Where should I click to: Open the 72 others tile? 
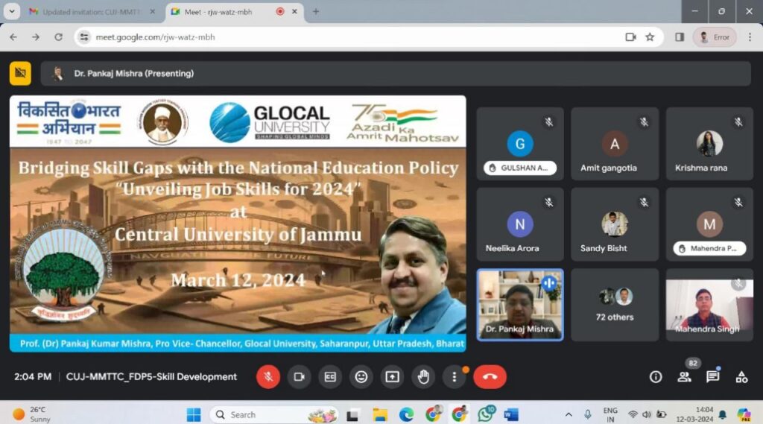click(x=615, y=305)
